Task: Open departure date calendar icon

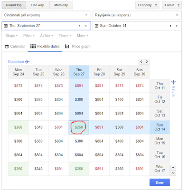Action: pos(6,26)
